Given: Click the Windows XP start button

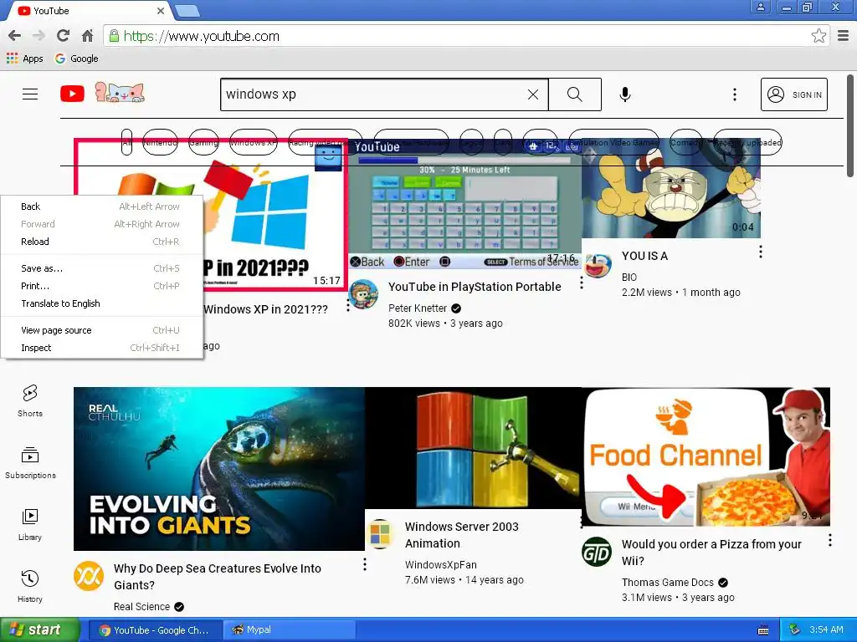Looking at the screenshot, I should point(39,630).
